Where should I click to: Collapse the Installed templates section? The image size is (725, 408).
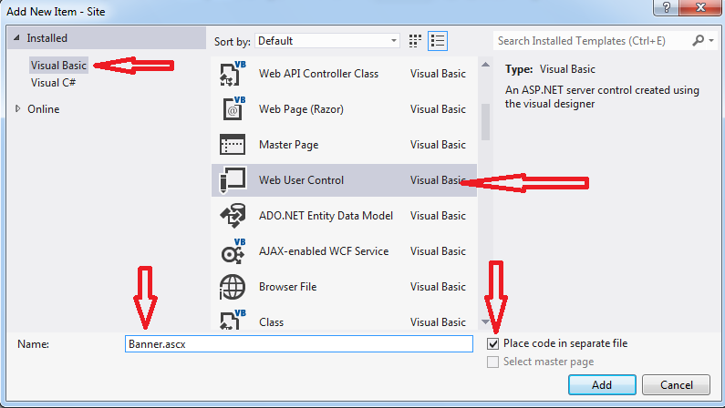16,38
